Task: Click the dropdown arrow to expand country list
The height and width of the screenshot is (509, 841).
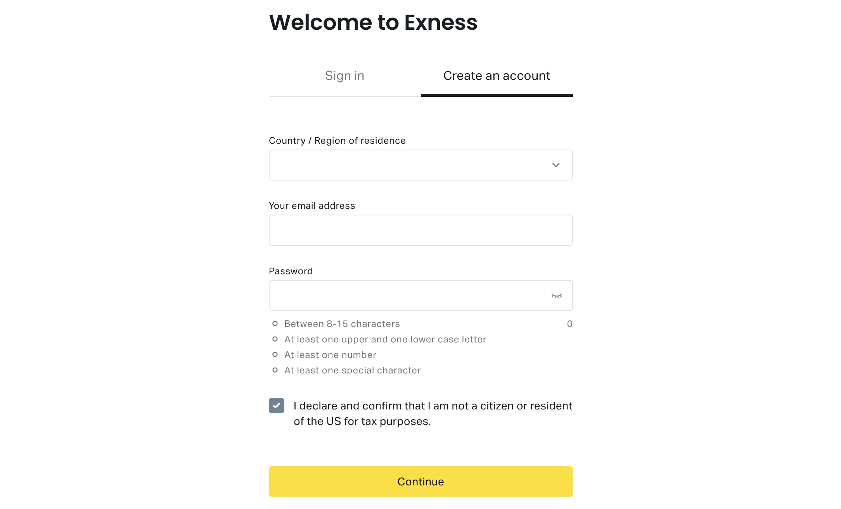Action: 554,165
